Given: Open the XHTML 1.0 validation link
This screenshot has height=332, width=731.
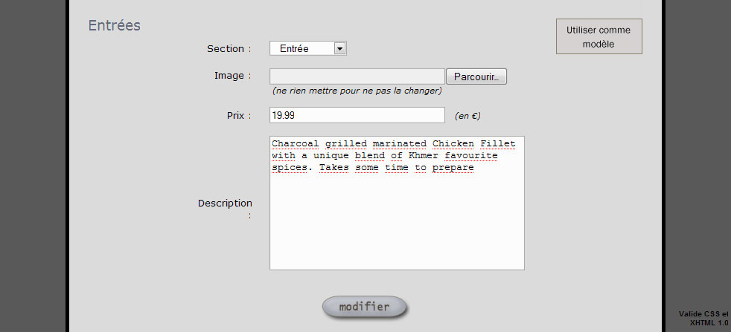Looking at the screenshot, I should click(709, 323).
